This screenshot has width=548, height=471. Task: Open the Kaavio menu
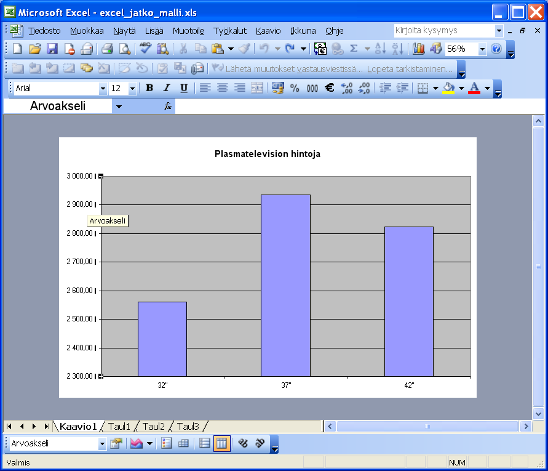tap(268, 31)
